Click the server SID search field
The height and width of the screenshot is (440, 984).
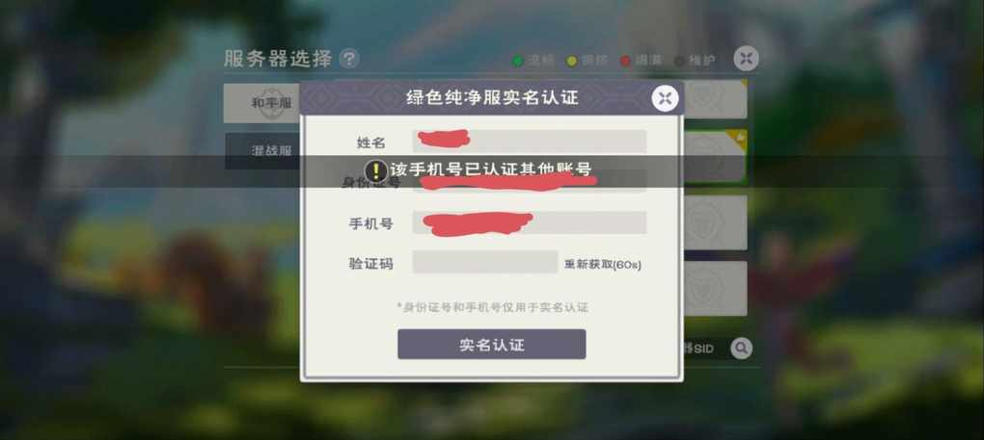click(705, 349)
